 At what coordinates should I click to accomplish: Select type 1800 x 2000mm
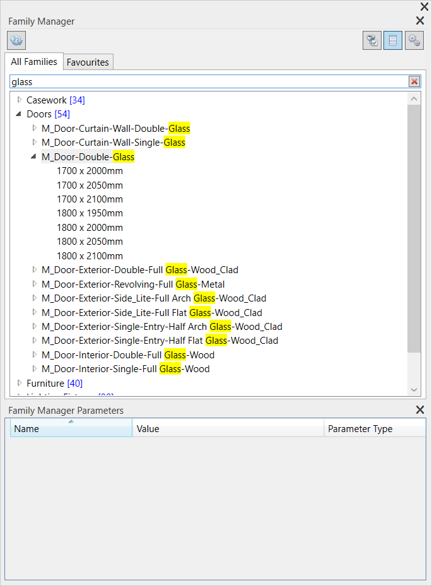pyautogui.click(x=90, y=227)
